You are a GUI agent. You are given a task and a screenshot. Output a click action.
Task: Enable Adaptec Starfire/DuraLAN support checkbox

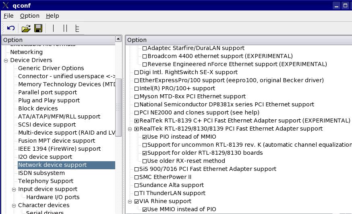(145, 48)
